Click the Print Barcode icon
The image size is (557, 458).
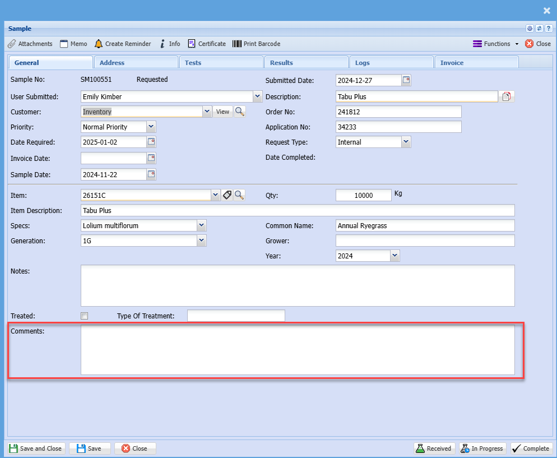[237, 44]
